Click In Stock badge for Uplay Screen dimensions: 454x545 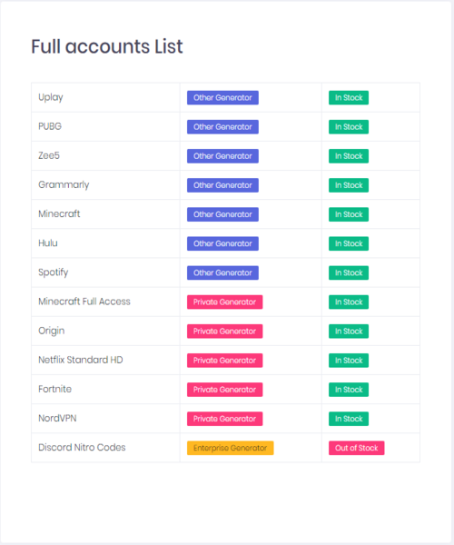tap(349, 98)
